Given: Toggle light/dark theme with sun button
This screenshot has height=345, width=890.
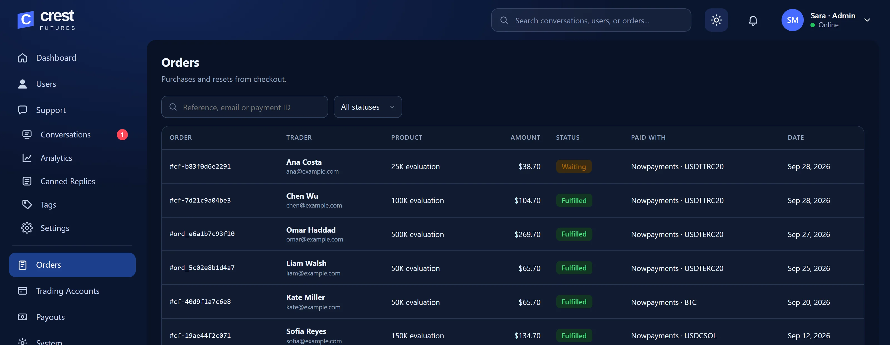Looking at the screenshot, I should coord(716,20).
